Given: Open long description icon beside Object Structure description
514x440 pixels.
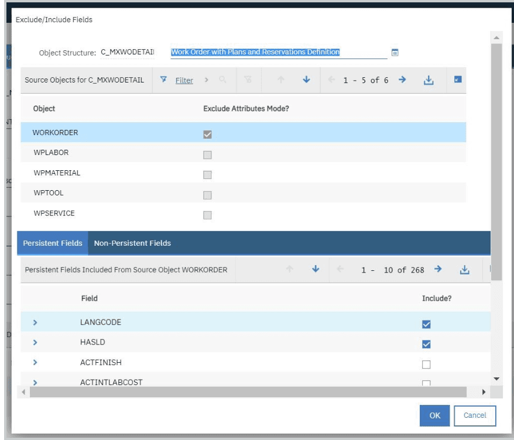Looking at the screenshot, I should pos(395,53).
